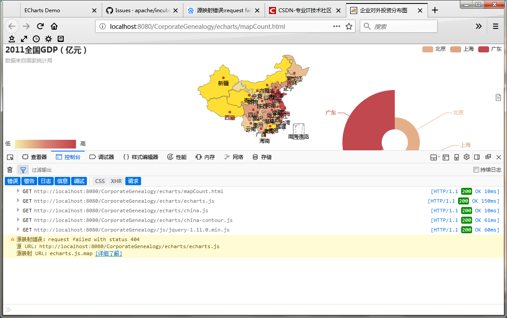Viewport: 507px width, 318px height.
Task: Bookmark this page with the star icon
Action: [349, 27]
